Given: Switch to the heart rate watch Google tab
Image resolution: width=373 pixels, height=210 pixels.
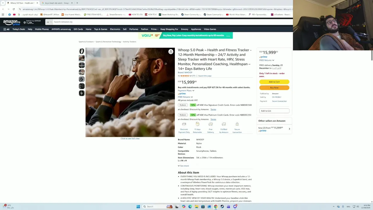Looking at the screenshot, I should point(57,3).
